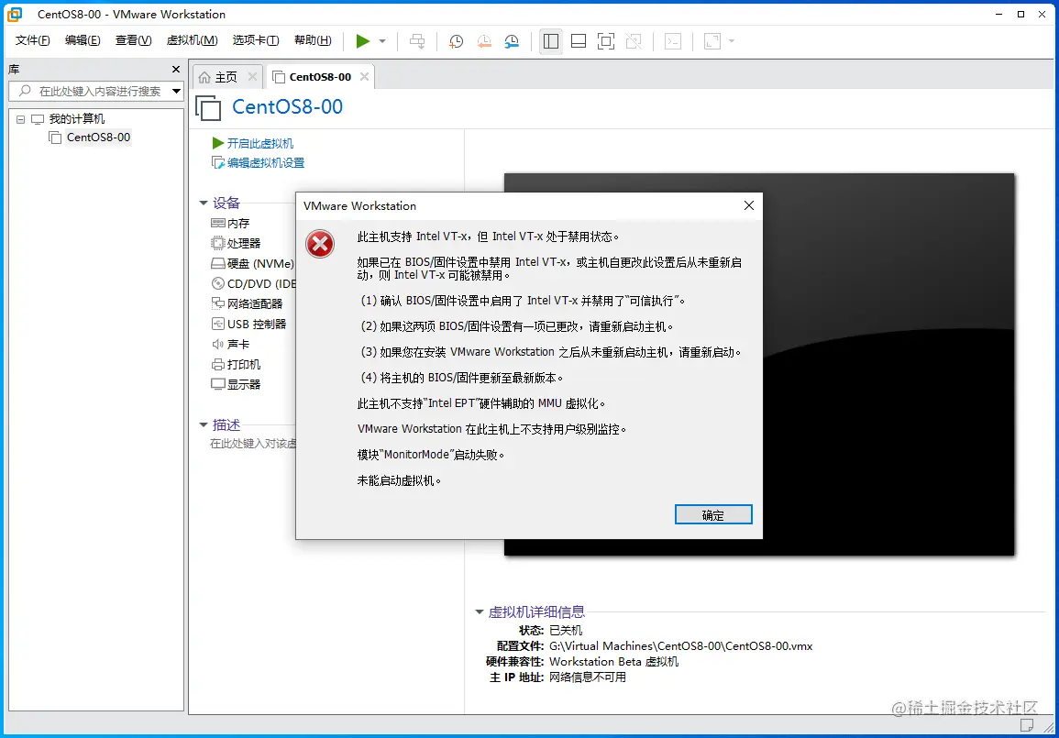
Task: Expand the 虚拟机详细信息 details section
Action: point(479,611)
